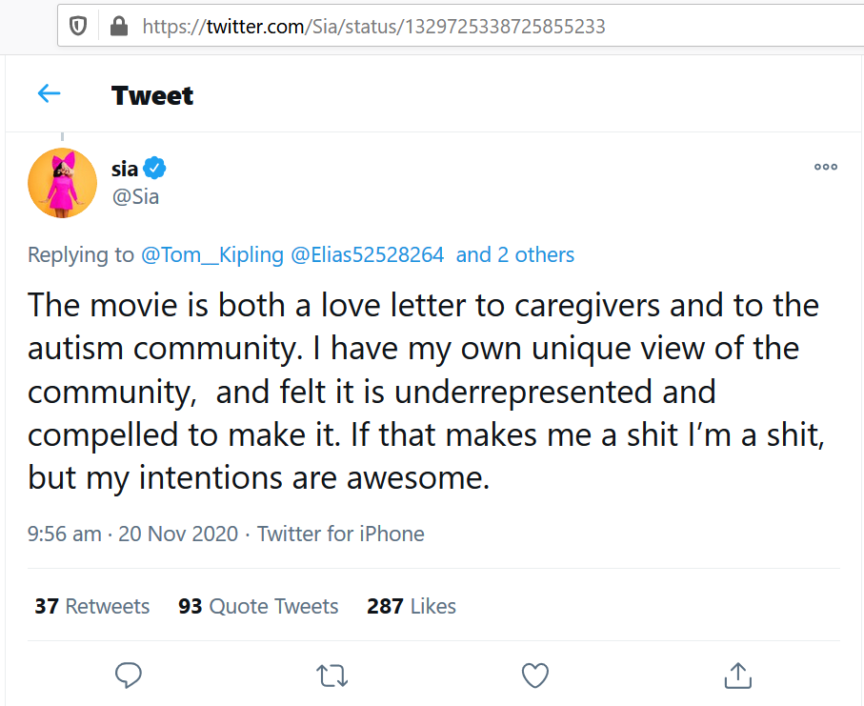
Task: Click the back arrow icon
Action: 49,93
